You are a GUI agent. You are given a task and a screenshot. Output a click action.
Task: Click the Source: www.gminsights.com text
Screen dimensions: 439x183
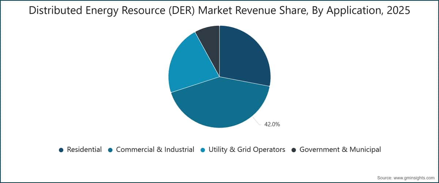[406, 177]
